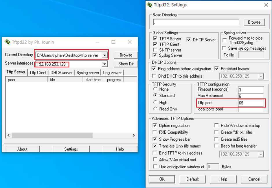Open the Current Directory dropdown arrow
The height and width of the screenshot is (188, 272).
pos(104,55)
